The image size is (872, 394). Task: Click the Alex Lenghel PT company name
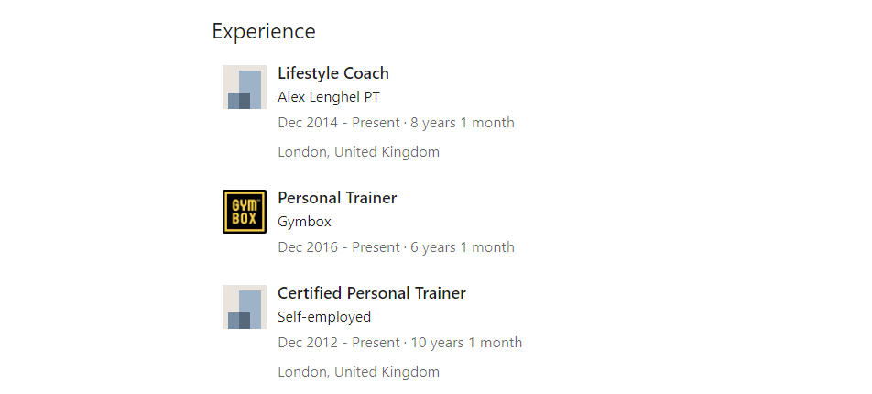329,97
